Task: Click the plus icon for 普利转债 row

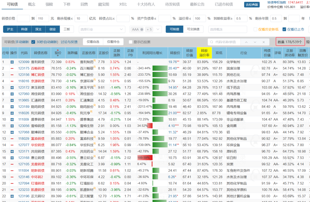Action: tap(12, 62)
